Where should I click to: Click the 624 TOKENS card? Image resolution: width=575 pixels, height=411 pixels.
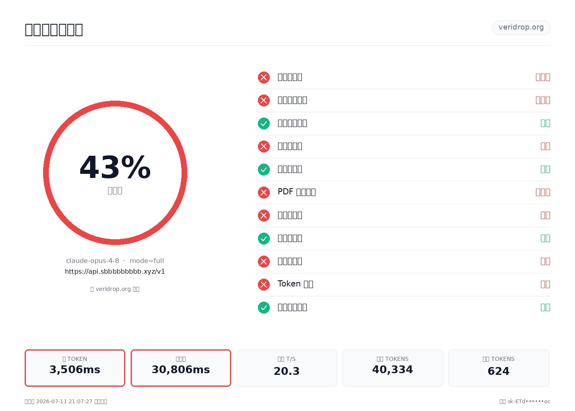499,368
